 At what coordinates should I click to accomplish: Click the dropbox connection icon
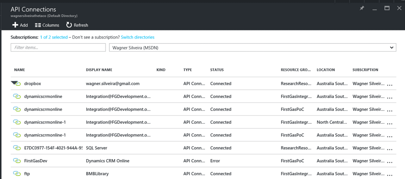click(x=17, y=84)
